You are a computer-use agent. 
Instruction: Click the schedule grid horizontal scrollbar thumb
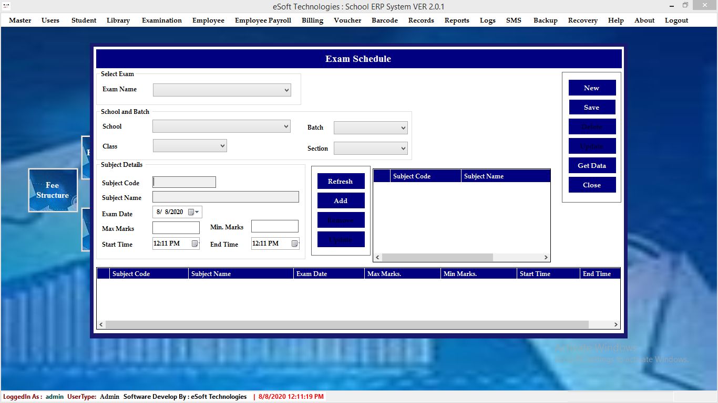(x=347, y=325)
